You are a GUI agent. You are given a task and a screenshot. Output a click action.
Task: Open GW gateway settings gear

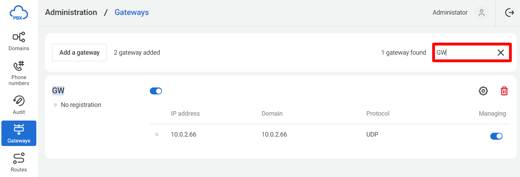483,91
